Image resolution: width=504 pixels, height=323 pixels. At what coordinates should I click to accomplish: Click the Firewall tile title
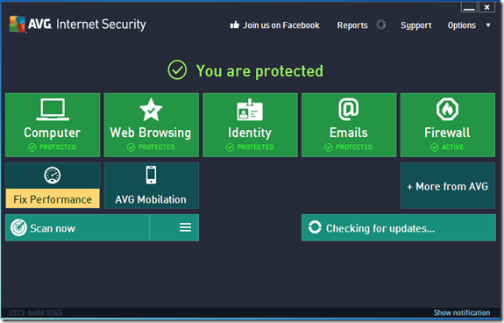[447, 133]
